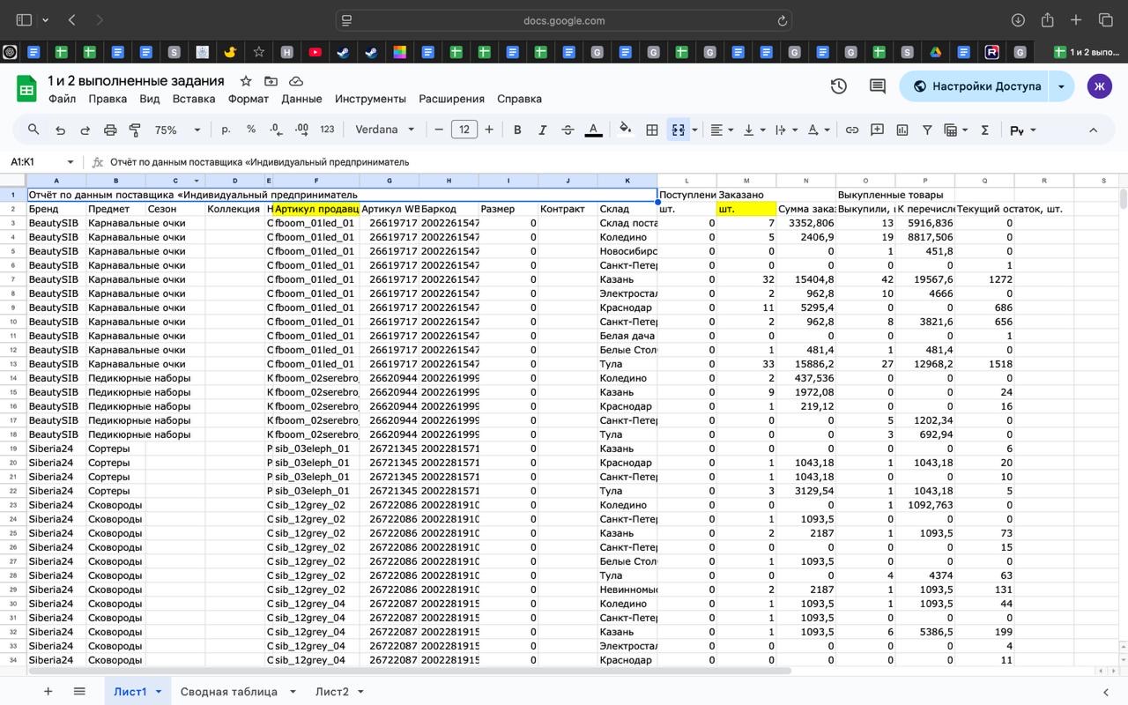
Task: Expand the merge type dropdown arrow
Action: point(694,130)
